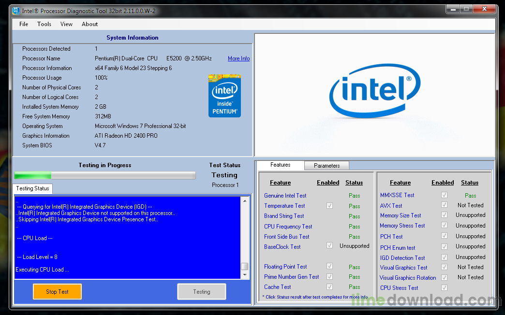This screenshot has width=505, height=315.
Task: Open the Memory Stress Test feature link
Action: pos(402,226)
